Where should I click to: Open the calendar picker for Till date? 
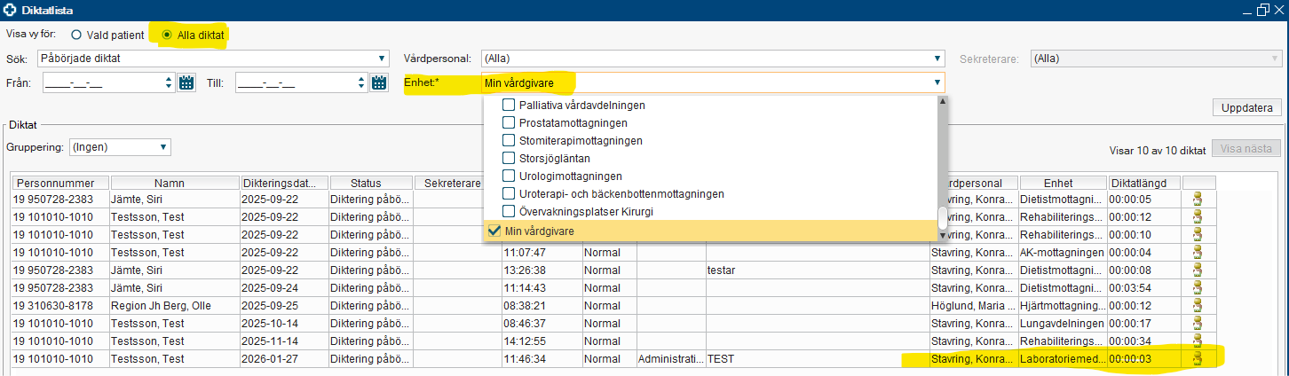[x=379, y=83]
